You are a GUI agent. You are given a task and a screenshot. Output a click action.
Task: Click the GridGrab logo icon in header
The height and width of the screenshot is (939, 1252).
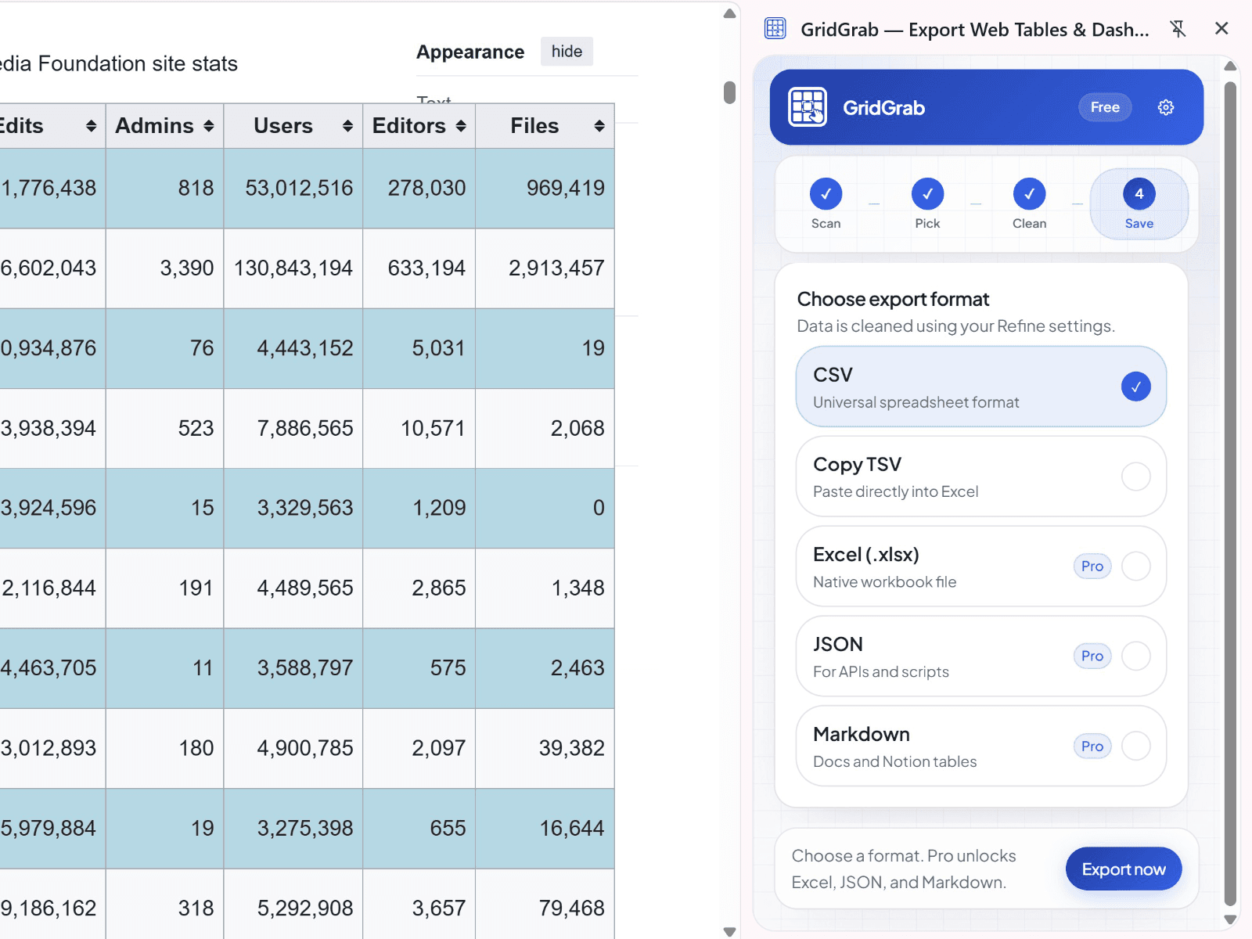808,107
